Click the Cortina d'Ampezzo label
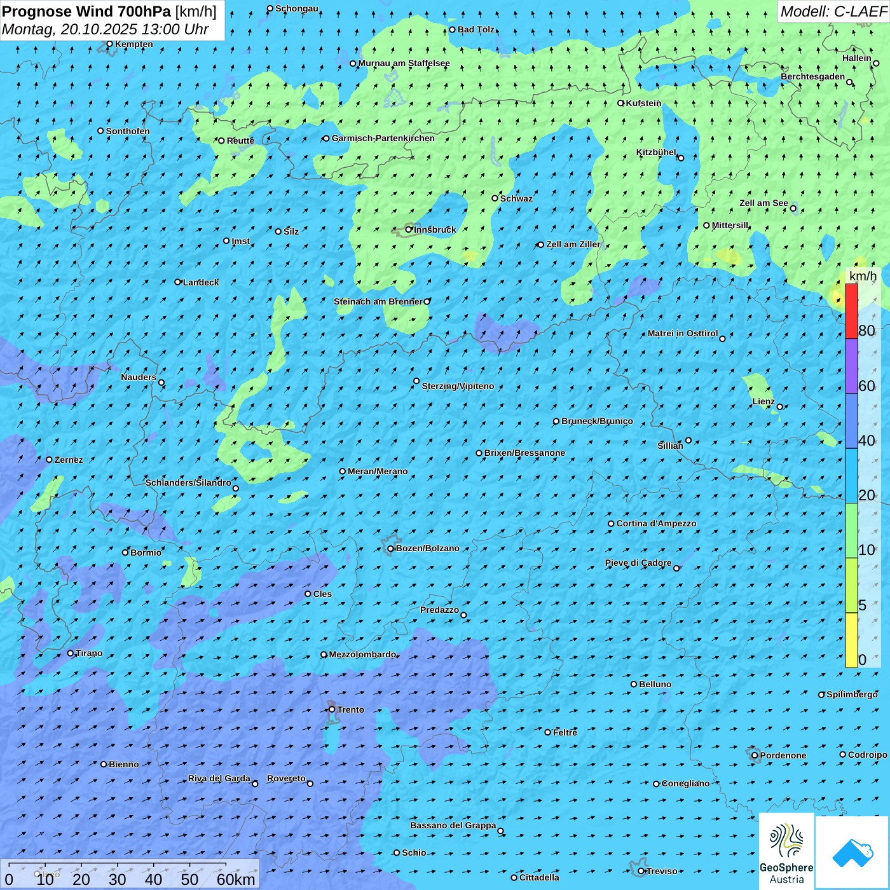 pyautogui.click(x=656, y=523)
